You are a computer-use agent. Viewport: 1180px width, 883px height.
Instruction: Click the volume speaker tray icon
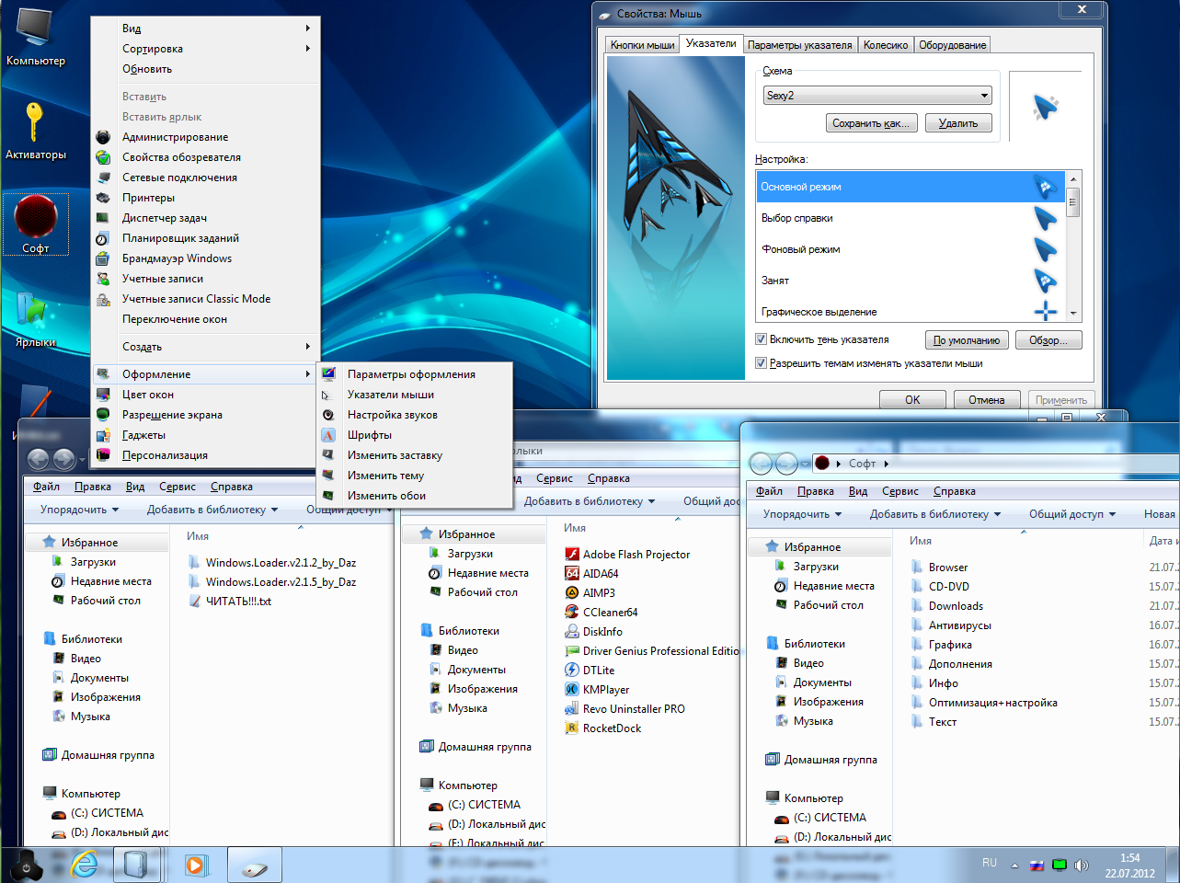point(1082,865)
